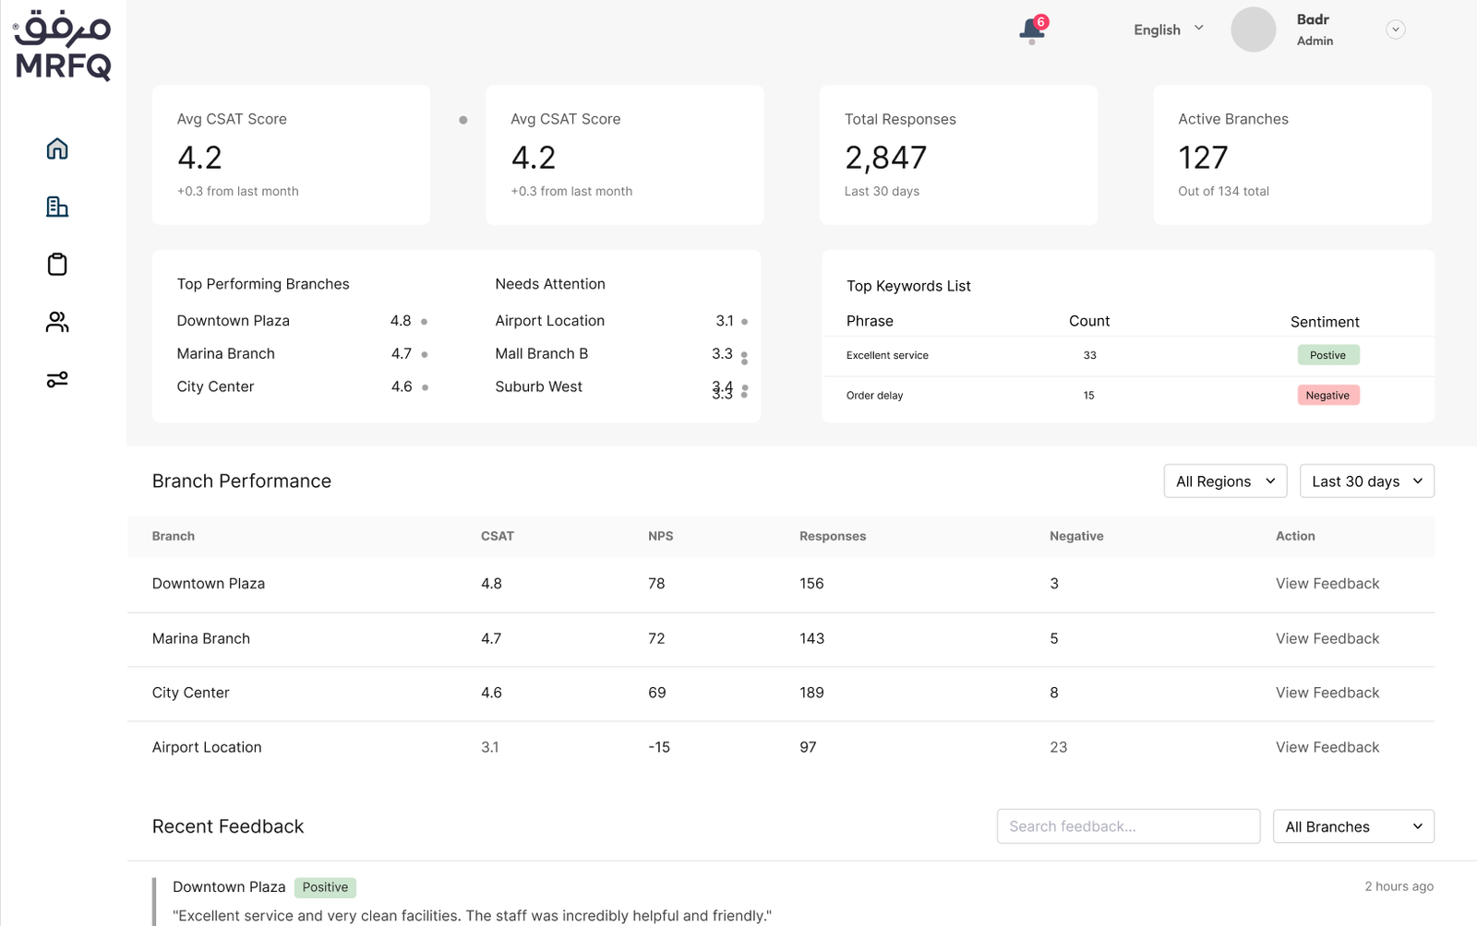The height and width of the screenshot is (926, 1477).
Task: Click the Search feedback input field
Action: tap(1127, 826)
